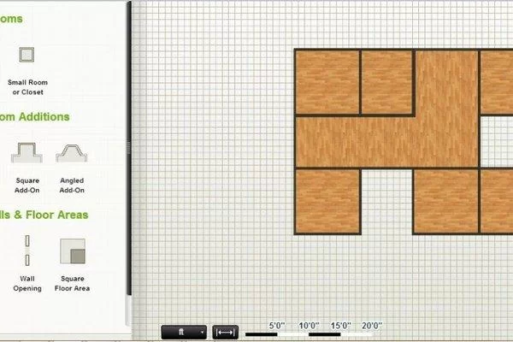This screenshot has width=513, height=342.
Task: Select the small top-middle room
Action: (386, 82)
